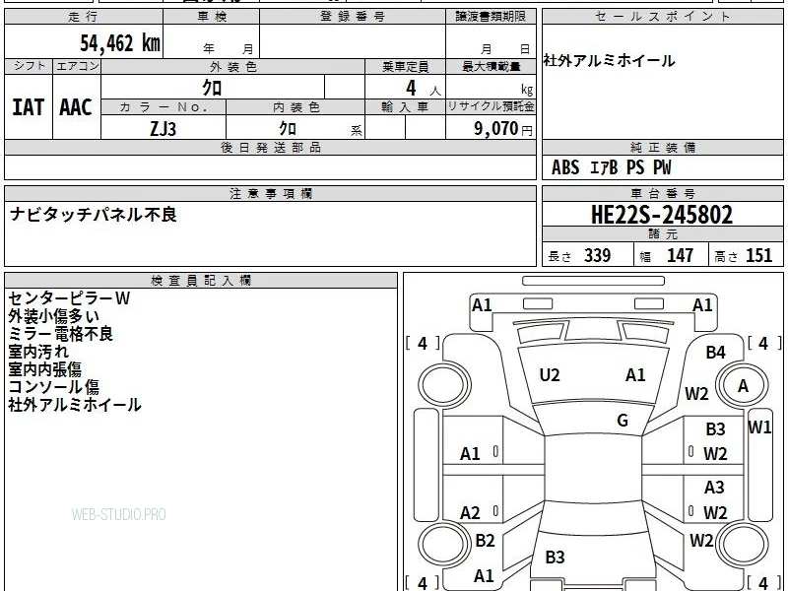Click the 後日発送部品 header
This screenshot has height=591, width=788.
(x=270, y=148)
